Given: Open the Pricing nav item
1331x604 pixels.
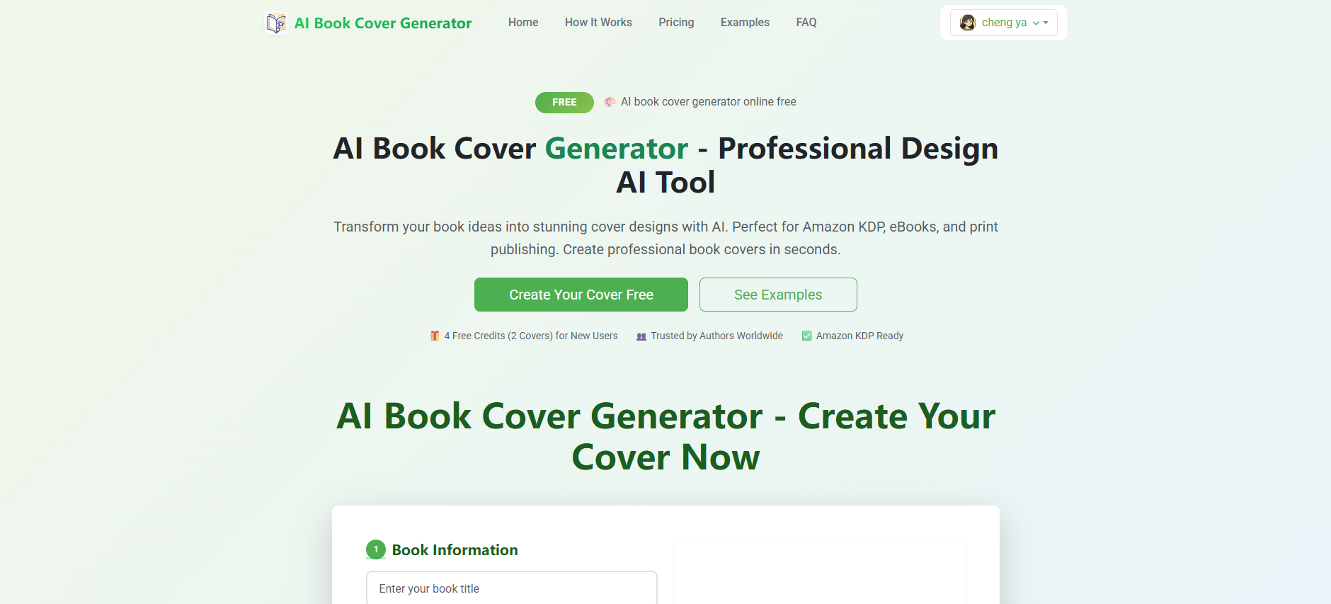Looking at the screenshot, I should point(676,23).
